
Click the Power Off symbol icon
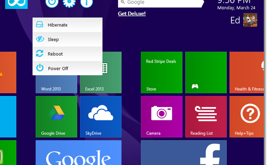[x=40, y=68]
